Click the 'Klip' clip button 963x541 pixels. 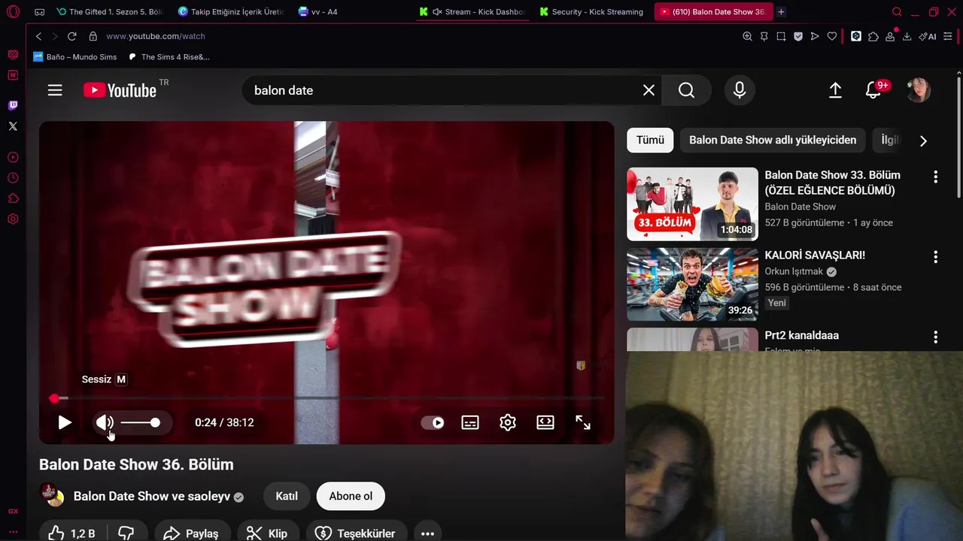pyautogui.click(x=268, y=533)
